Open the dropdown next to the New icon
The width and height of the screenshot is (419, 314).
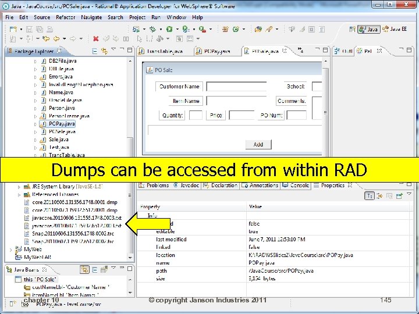coord(21,30)
